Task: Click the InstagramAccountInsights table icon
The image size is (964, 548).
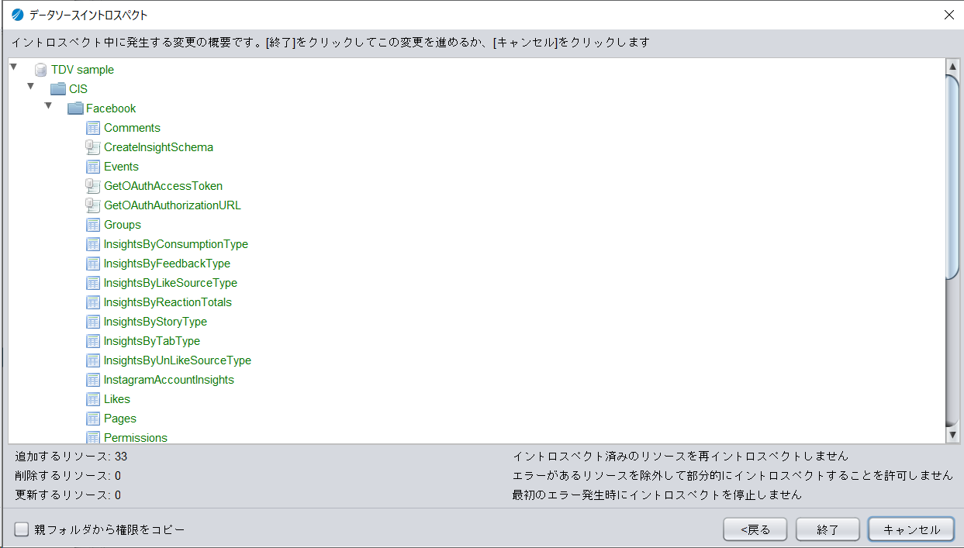Action: 93,380
